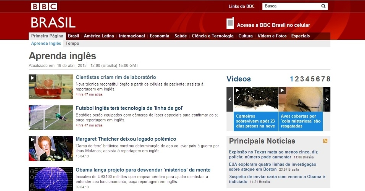Open the Brasil menu section

click(x=74, y=36)
